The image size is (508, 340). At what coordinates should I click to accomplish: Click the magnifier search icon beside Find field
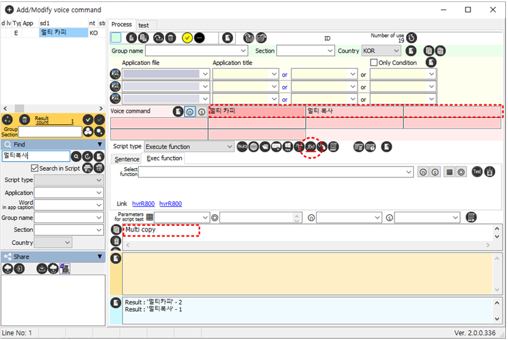coord(77,156)
